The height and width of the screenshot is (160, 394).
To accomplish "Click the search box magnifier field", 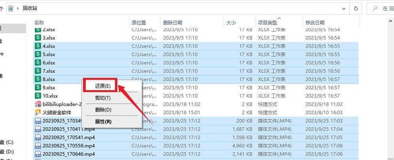I will tap(381, 8).
